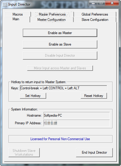Minimize the Input Director window
Screen dimensions: 121x166
click(93, 3)
